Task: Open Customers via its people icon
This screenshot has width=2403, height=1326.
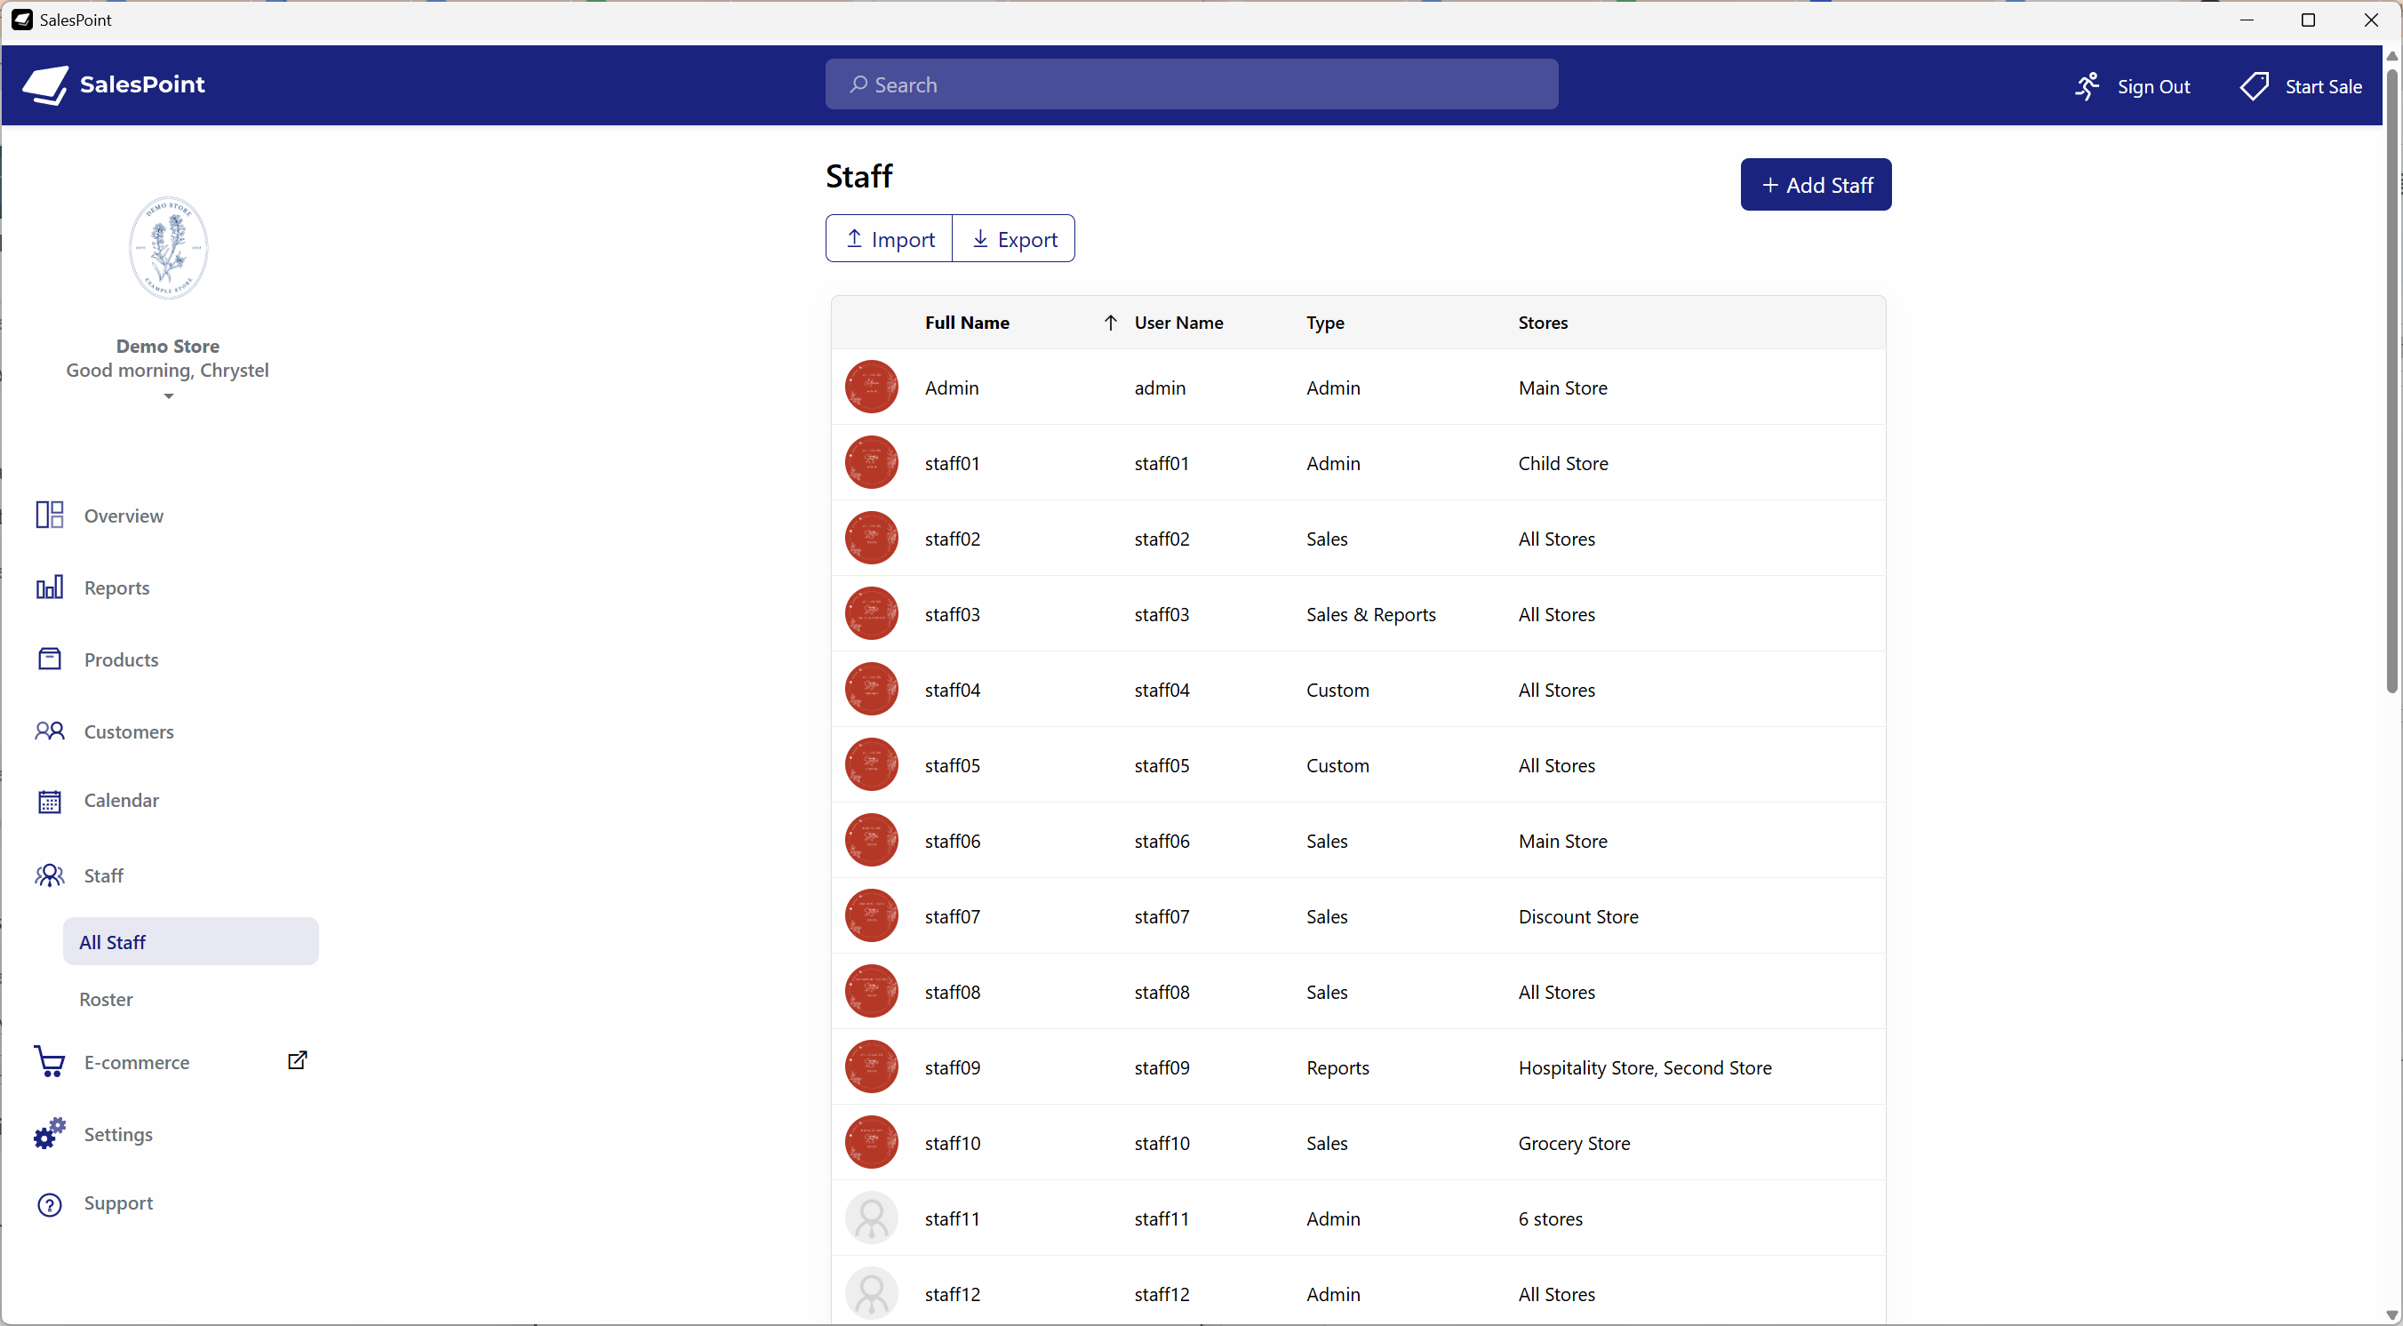Action: pyautogui.click(x=50, y=731)
